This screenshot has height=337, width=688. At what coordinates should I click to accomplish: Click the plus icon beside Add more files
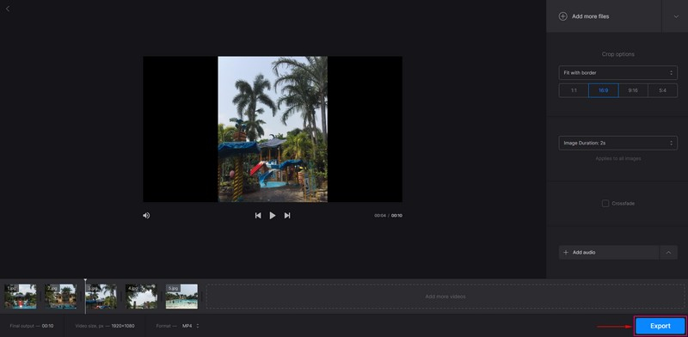tap(562, 16)
